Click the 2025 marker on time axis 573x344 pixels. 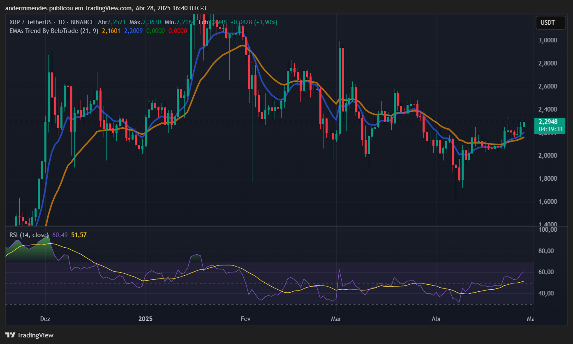pyautogui.click(x=145, y=319)
